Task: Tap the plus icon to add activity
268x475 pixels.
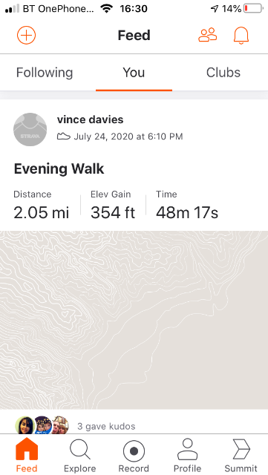Action: coord(27,35)
